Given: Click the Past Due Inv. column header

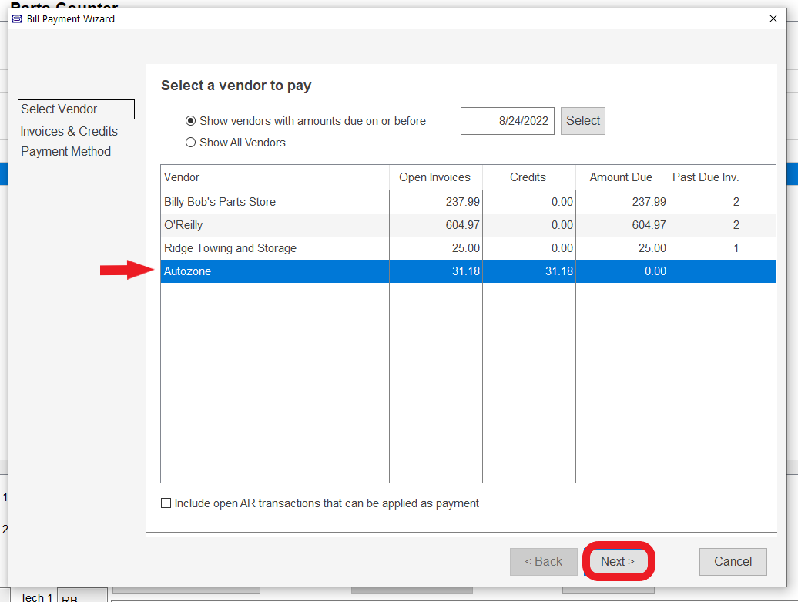Looking at the screenshot, I should point(706,177).
